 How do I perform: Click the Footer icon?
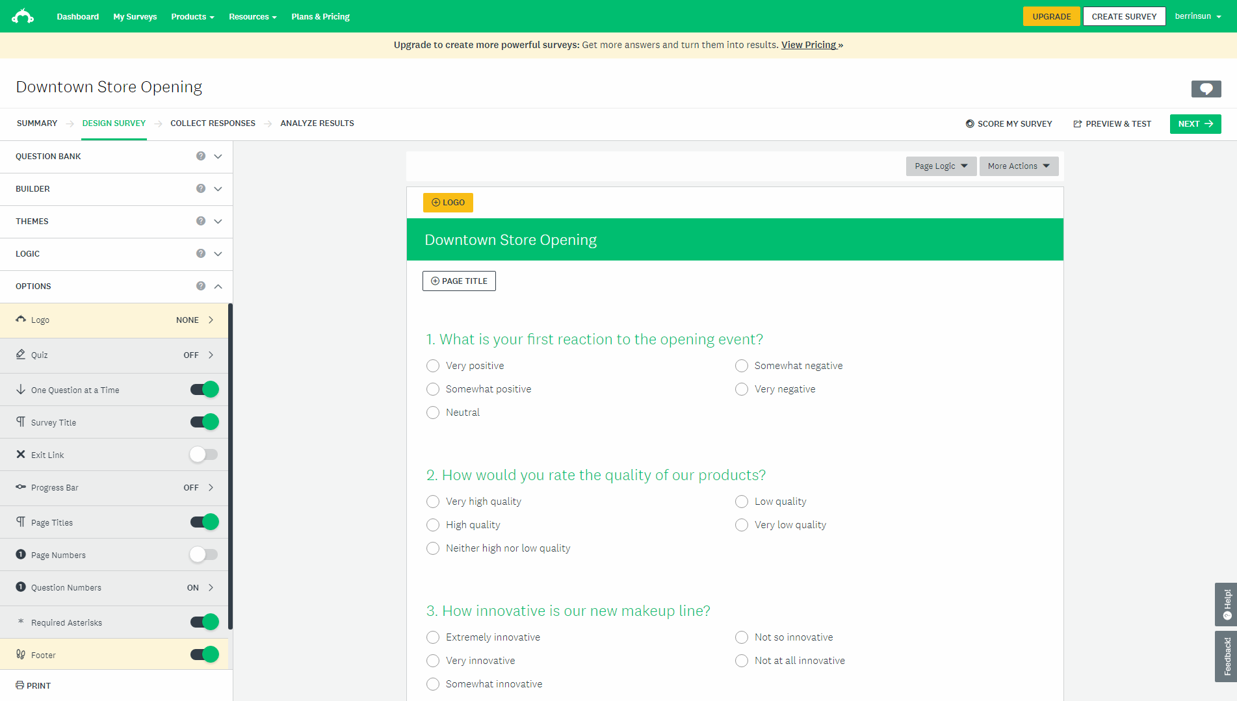coord(21,654)
